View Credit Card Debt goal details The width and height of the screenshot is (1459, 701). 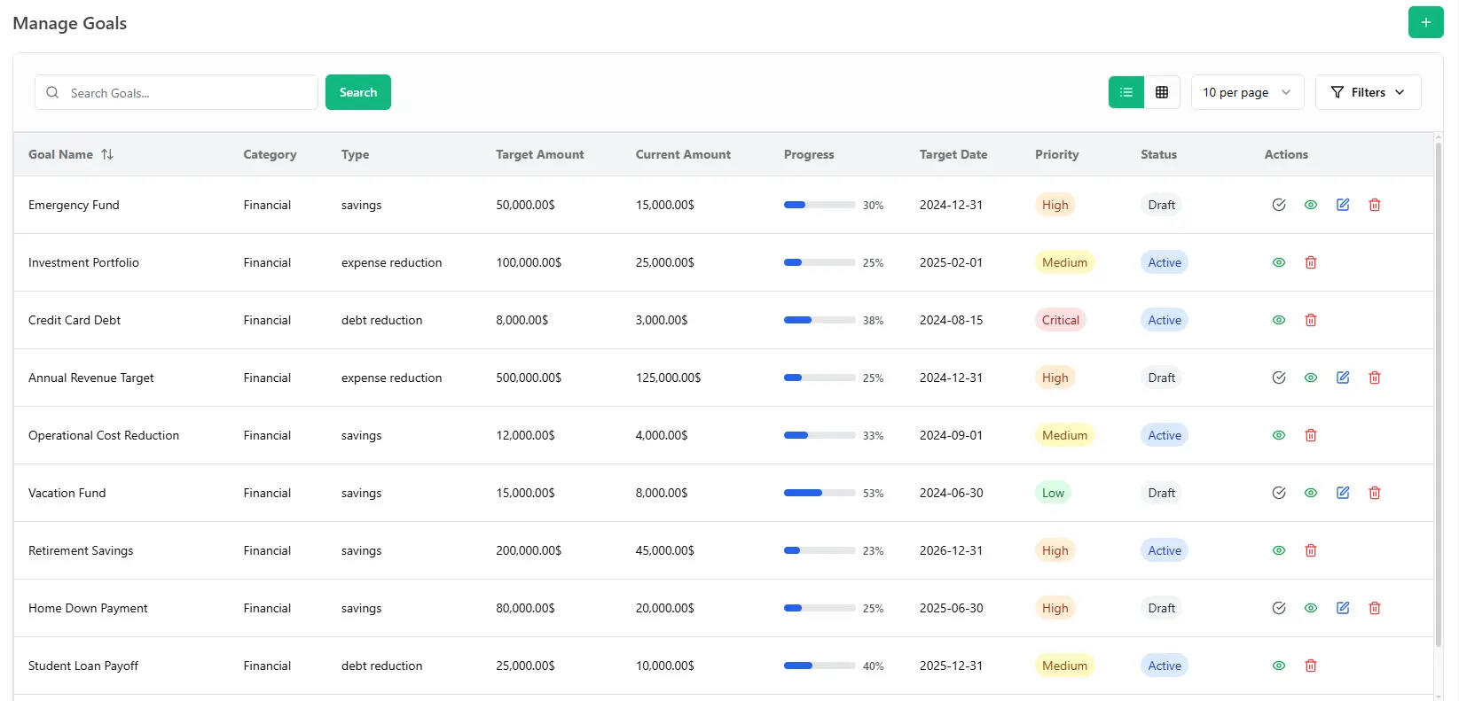click(1279, 320)
